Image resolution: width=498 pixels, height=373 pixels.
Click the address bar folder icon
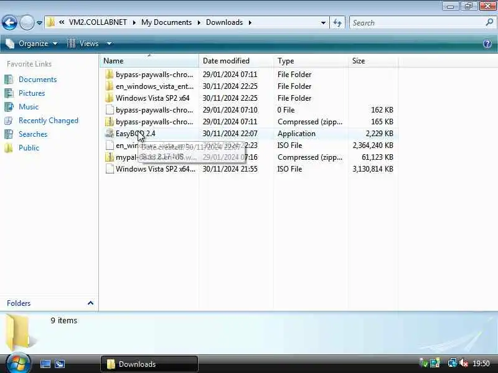pyautogui.click(x=50, y=22)
